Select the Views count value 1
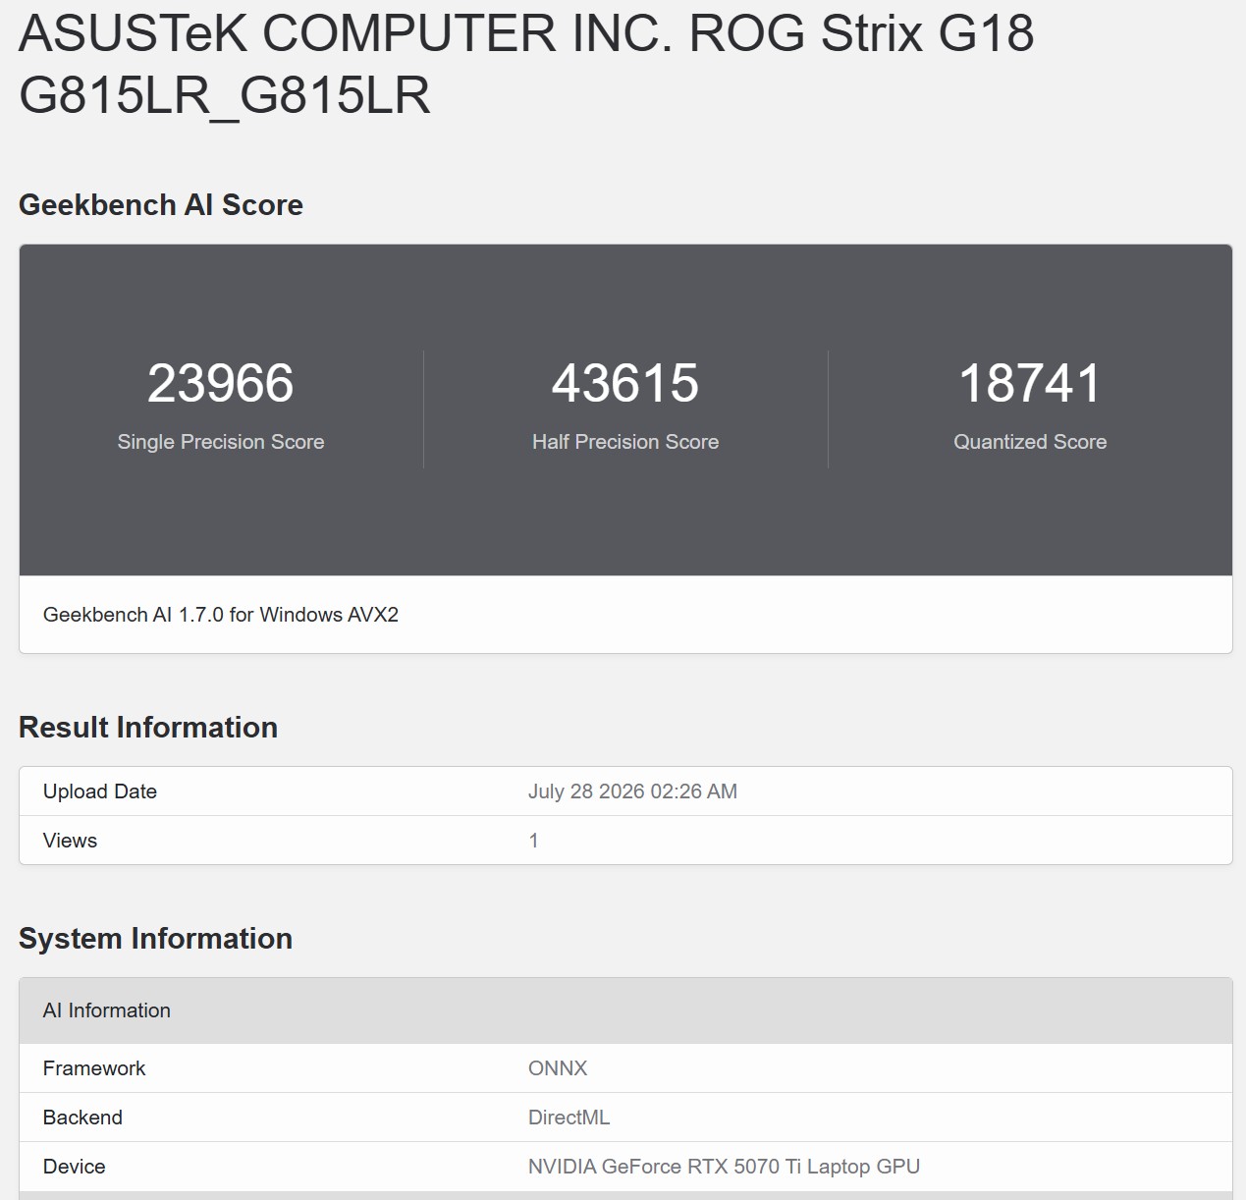The width and height of the screenshot is (1246, 1200). (x=533, y=841)
